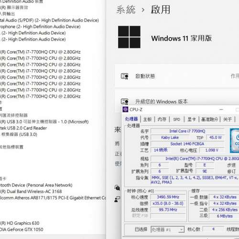
Task: Click the 9E extended model value
Action: point(205,171)
